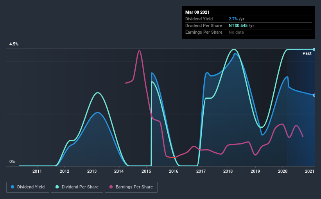Select the 2019 x-axis label
Screen dimensions: 321x199
[x=255, y=171]
